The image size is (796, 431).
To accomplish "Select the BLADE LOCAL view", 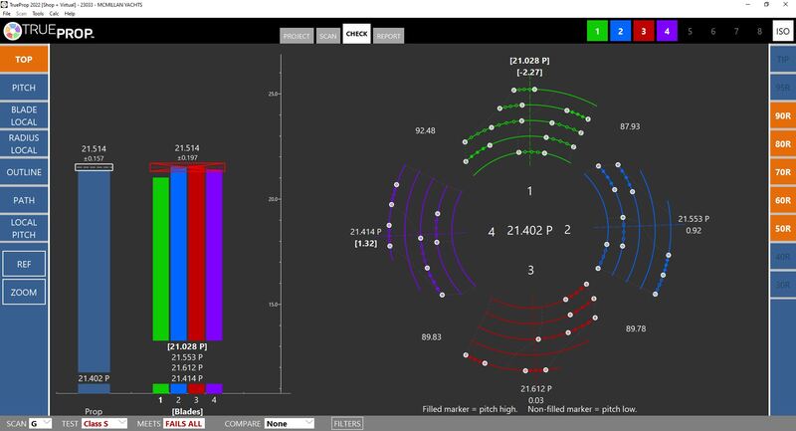I will 23,115.
